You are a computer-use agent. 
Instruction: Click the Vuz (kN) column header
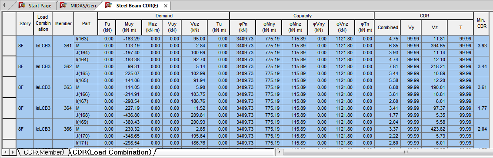[x=195, y=27]
